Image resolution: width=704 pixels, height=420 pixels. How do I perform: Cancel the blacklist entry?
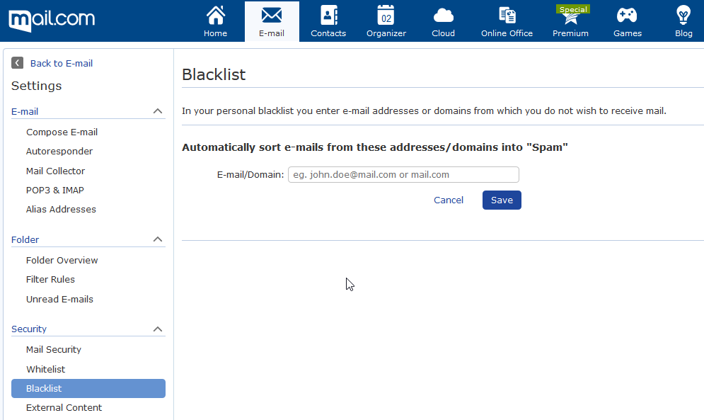(449, 200)
